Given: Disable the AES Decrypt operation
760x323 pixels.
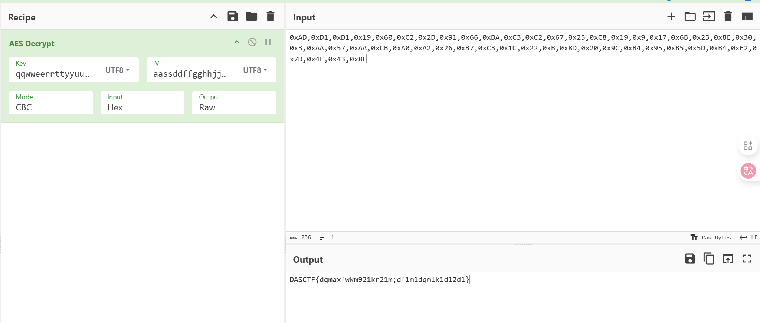Looking at the screenshot, I should (x=252, y=42).
